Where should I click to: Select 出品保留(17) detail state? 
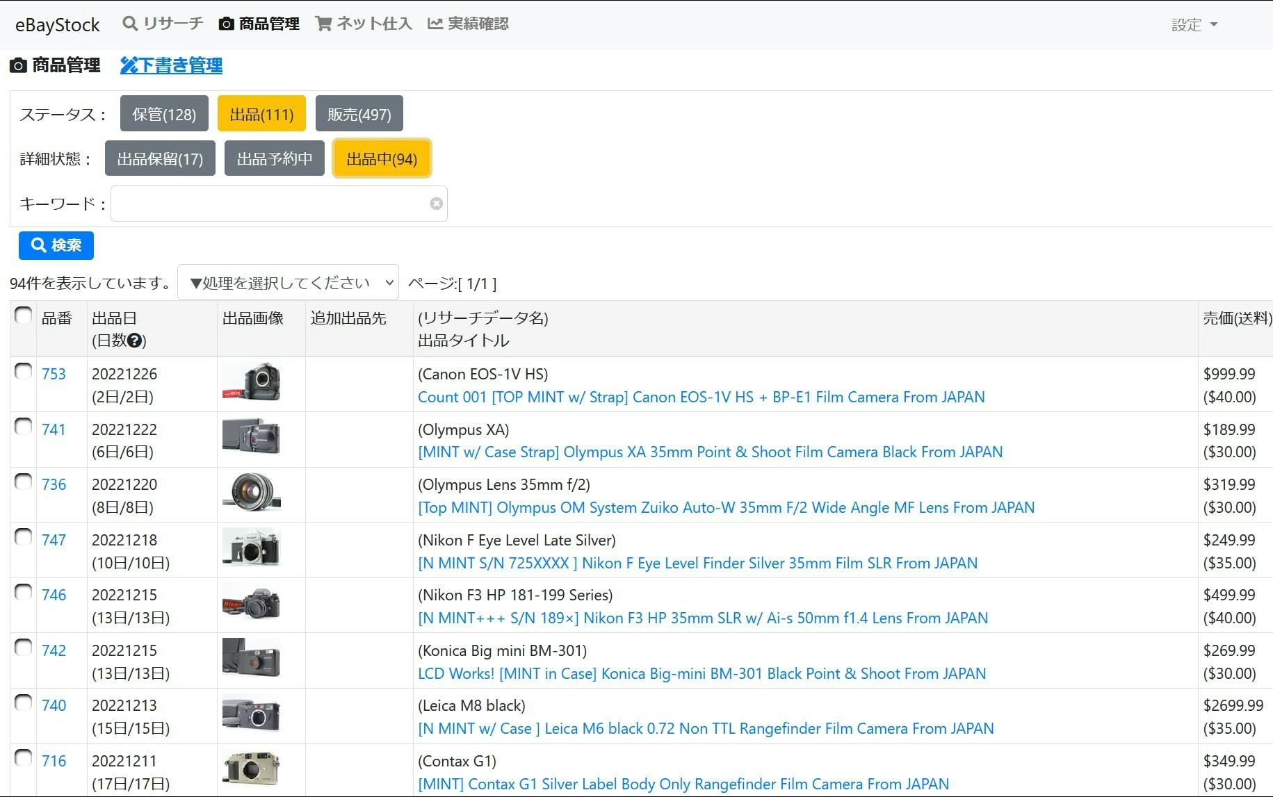click(x=160, y=158)
